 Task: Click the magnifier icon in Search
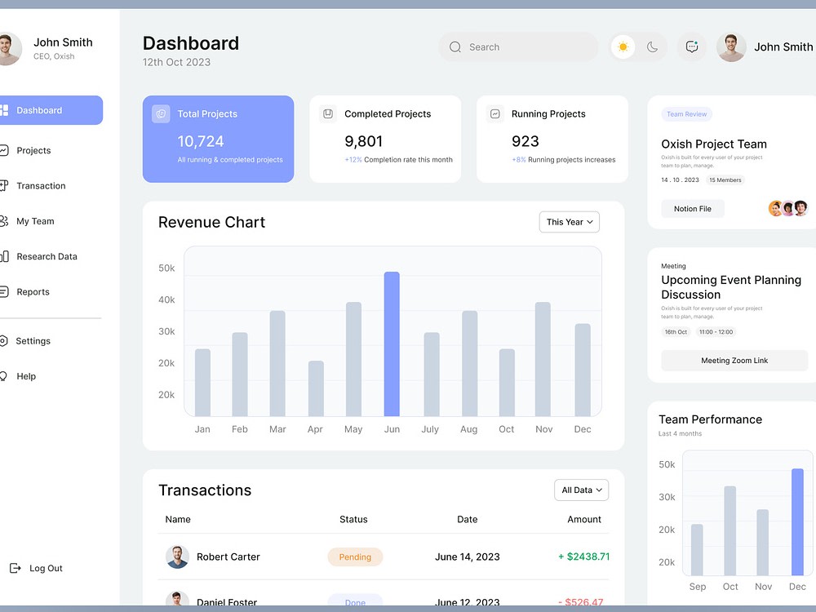[455, 47]
